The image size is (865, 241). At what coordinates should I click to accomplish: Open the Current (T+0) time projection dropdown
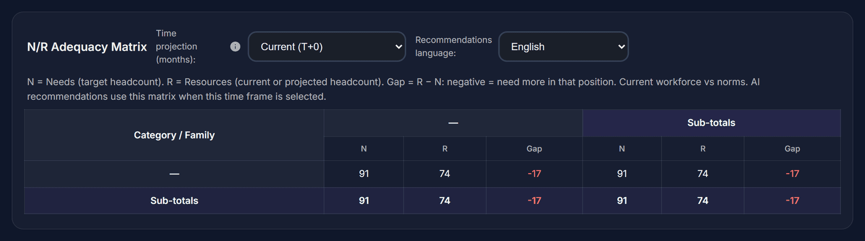pyautogui.click(x=327, y=46)
